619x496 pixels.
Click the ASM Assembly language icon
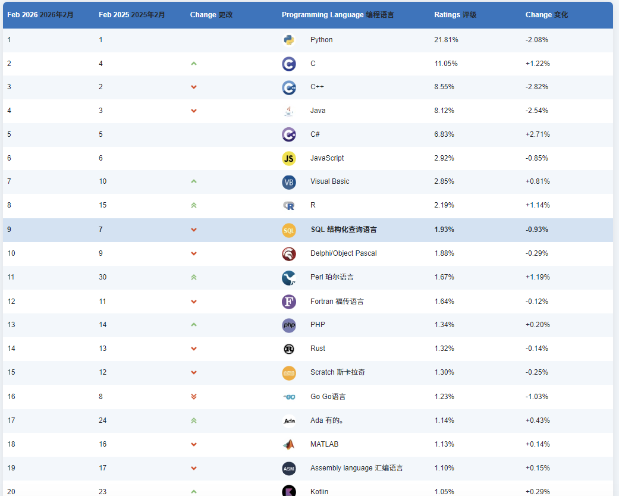289,469
